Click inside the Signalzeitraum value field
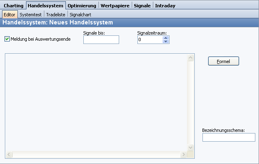This screenshot has width=259, height=164. [x=150, y=39]
